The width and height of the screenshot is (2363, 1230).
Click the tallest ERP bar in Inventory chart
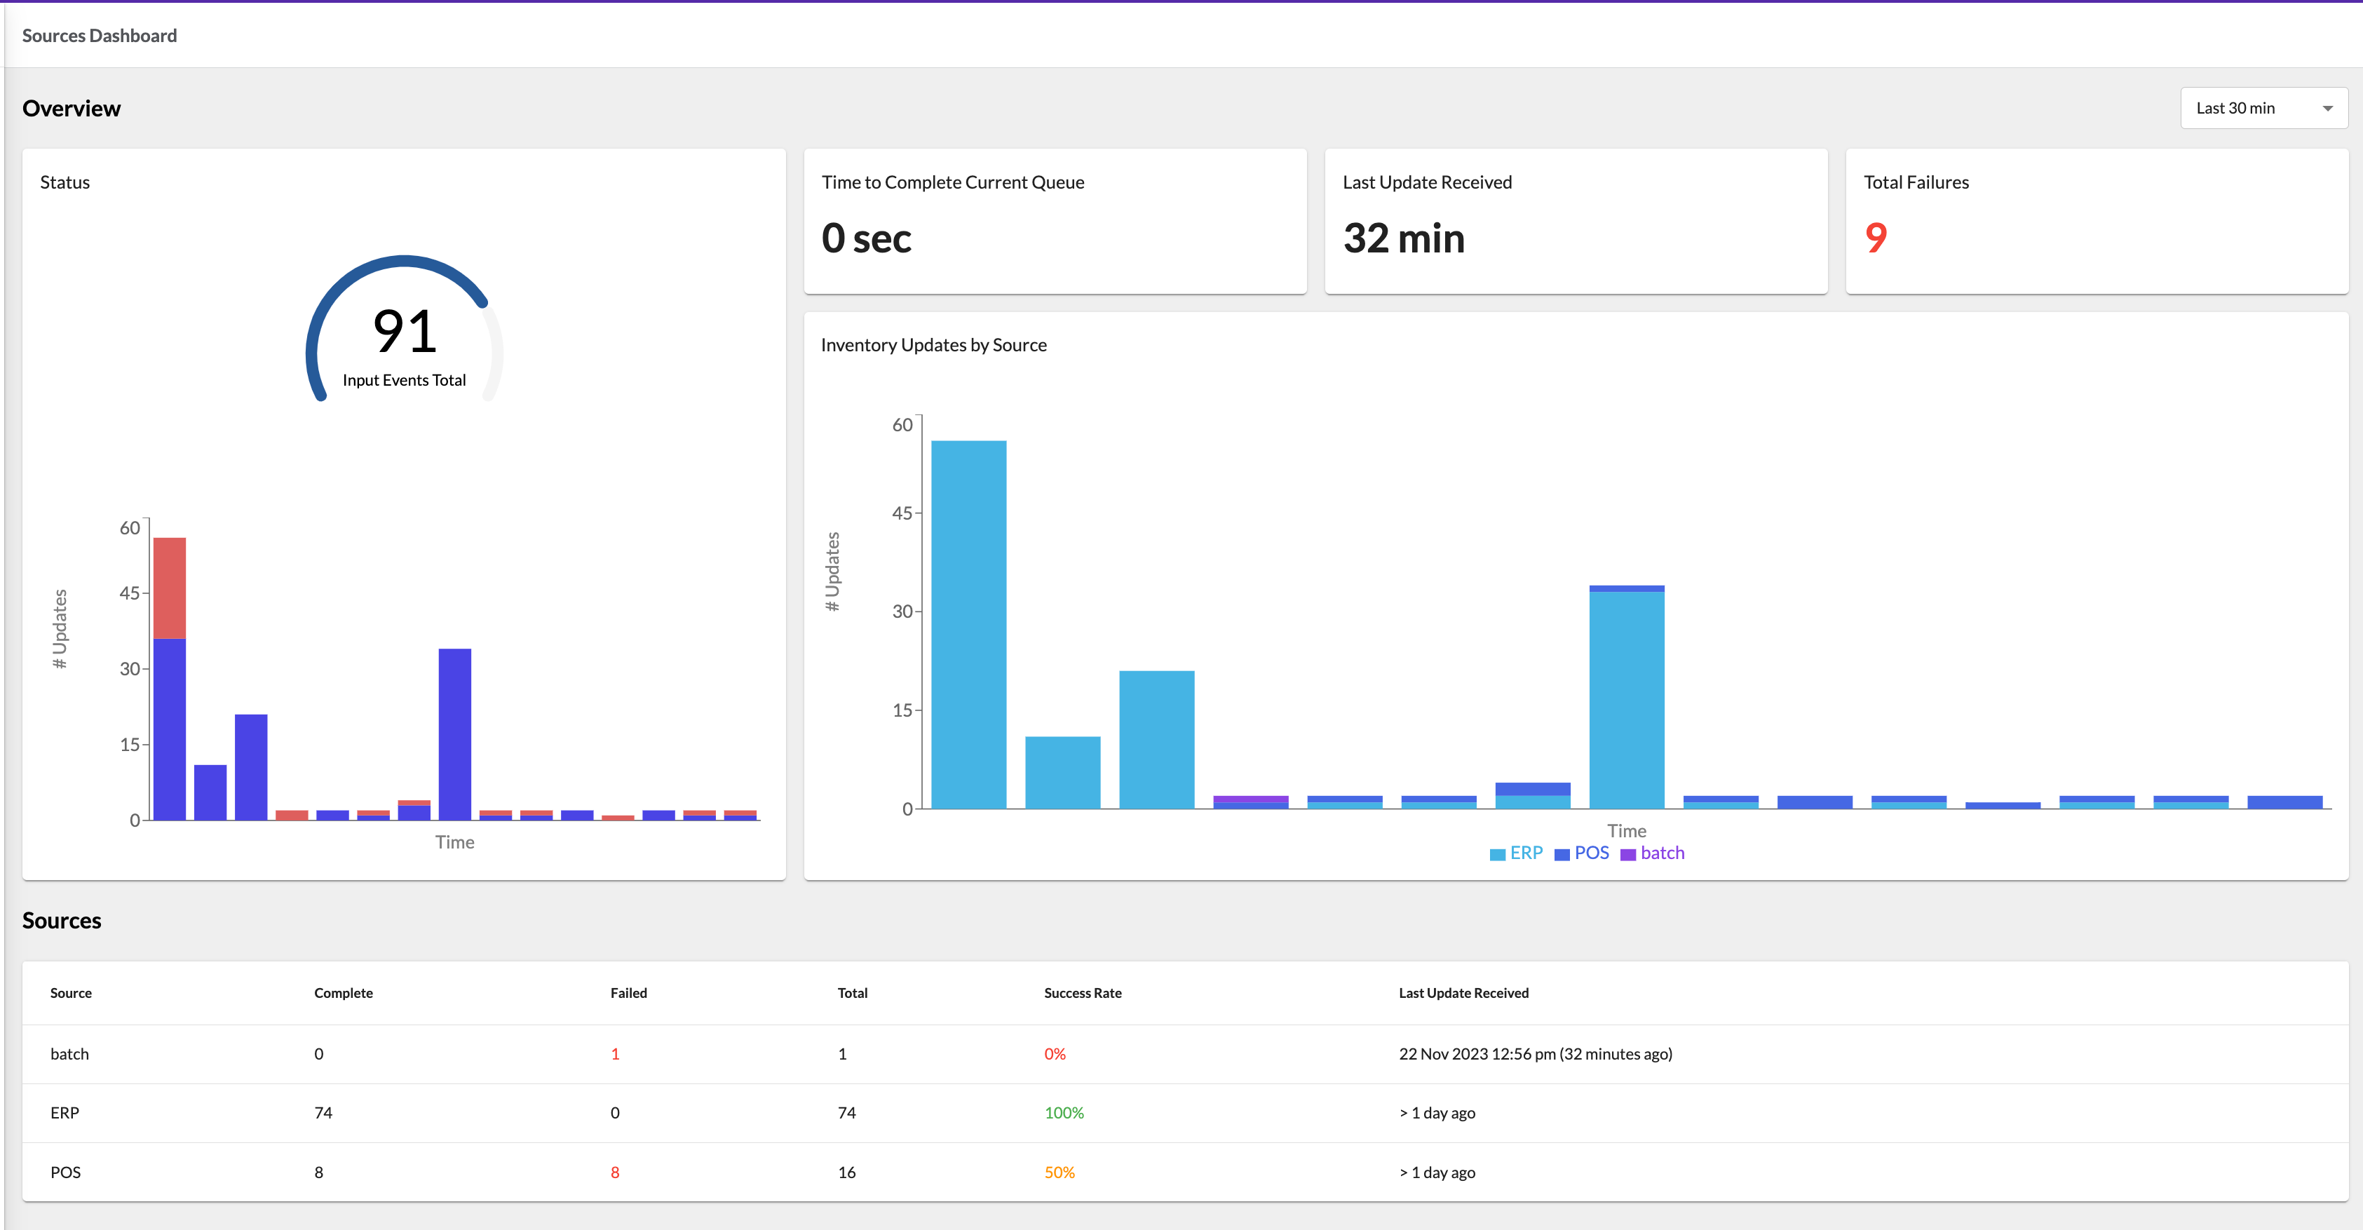[x=968, y=623]
